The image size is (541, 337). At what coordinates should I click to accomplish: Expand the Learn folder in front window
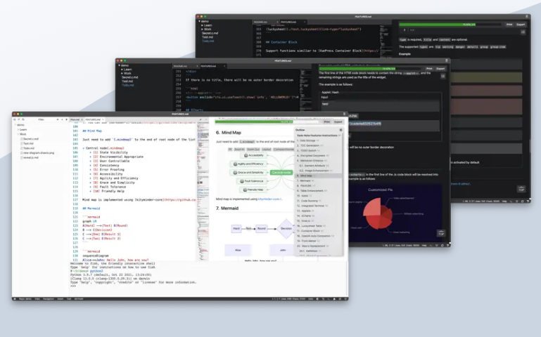(x=18, y=129)
